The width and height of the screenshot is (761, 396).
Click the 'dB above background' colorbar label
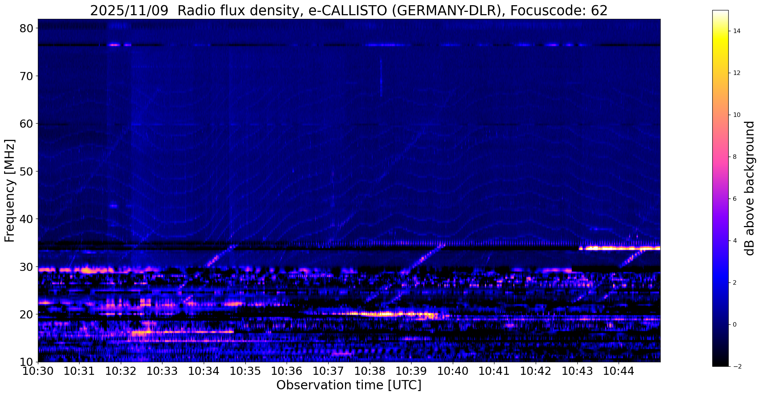pyautogui.click(x=750, y=188)
